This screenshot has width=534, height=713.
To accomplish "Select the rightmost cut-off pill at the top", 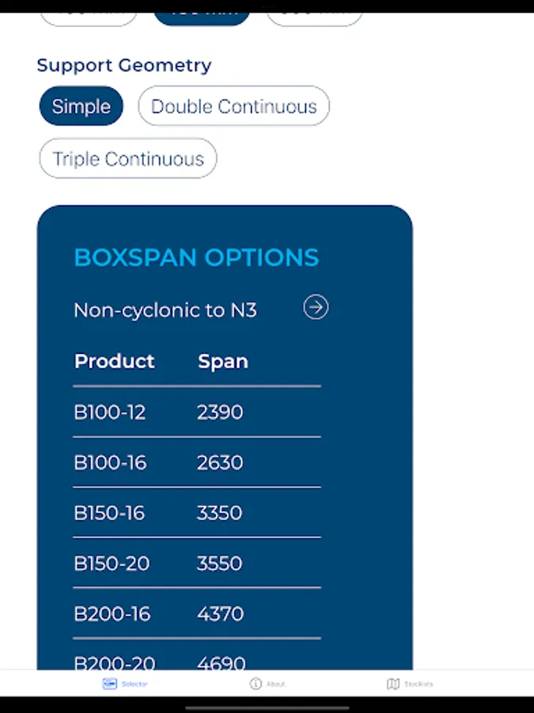I will [314, 16].
